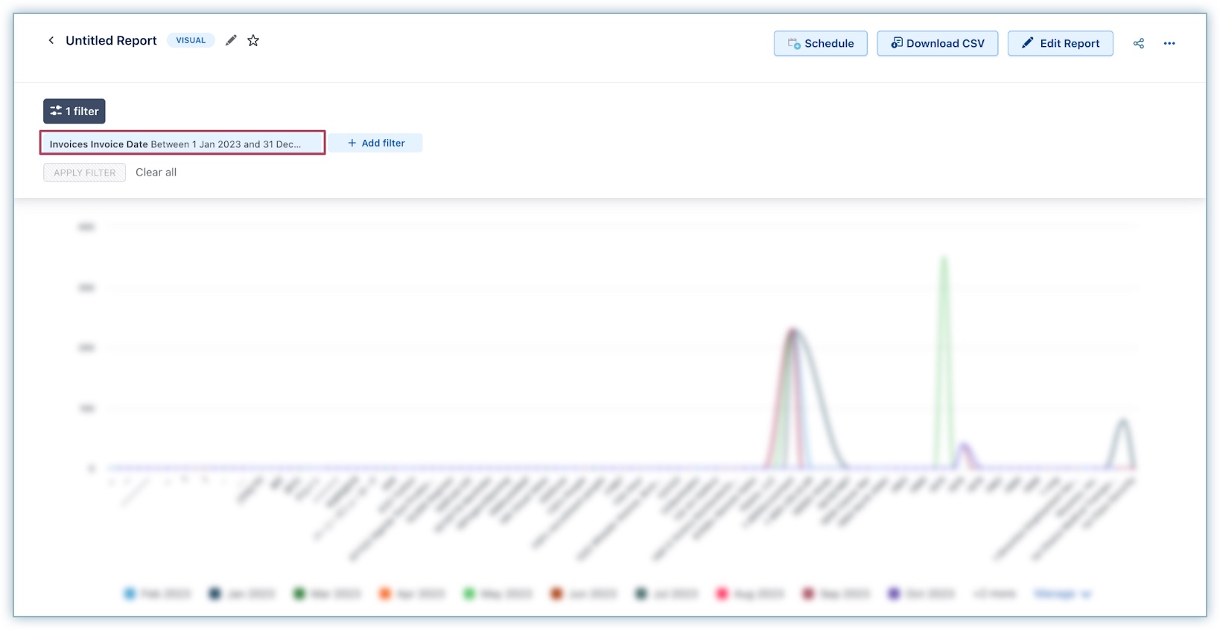
Task: Click Add filter
Action: (x=376, y=143)
